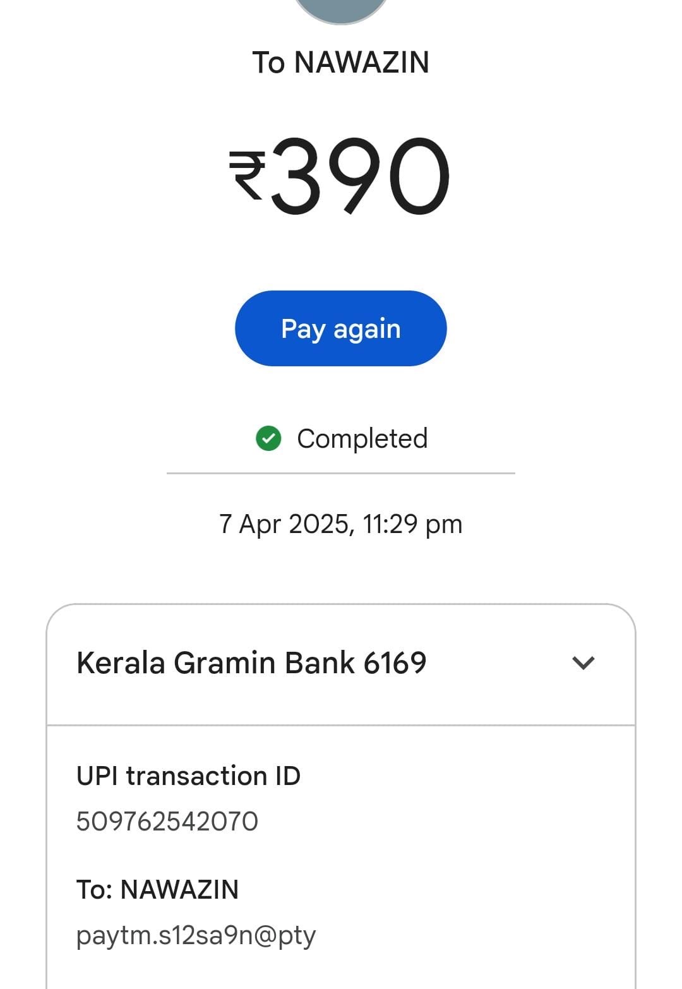Expand the Kerala Gramin Bank chevron

click(583, 662)
